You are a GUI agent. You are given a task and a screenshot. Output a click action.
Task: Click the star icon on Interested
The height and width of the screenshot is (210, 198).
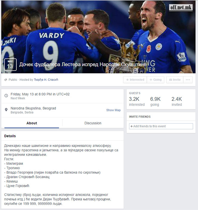127,80
